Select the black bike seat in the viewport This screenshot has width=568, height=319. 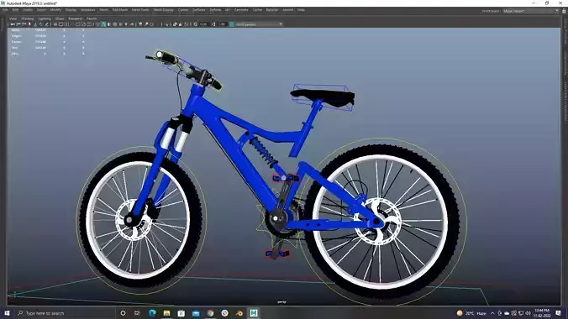pyautogui.click(x=323, y=97)
